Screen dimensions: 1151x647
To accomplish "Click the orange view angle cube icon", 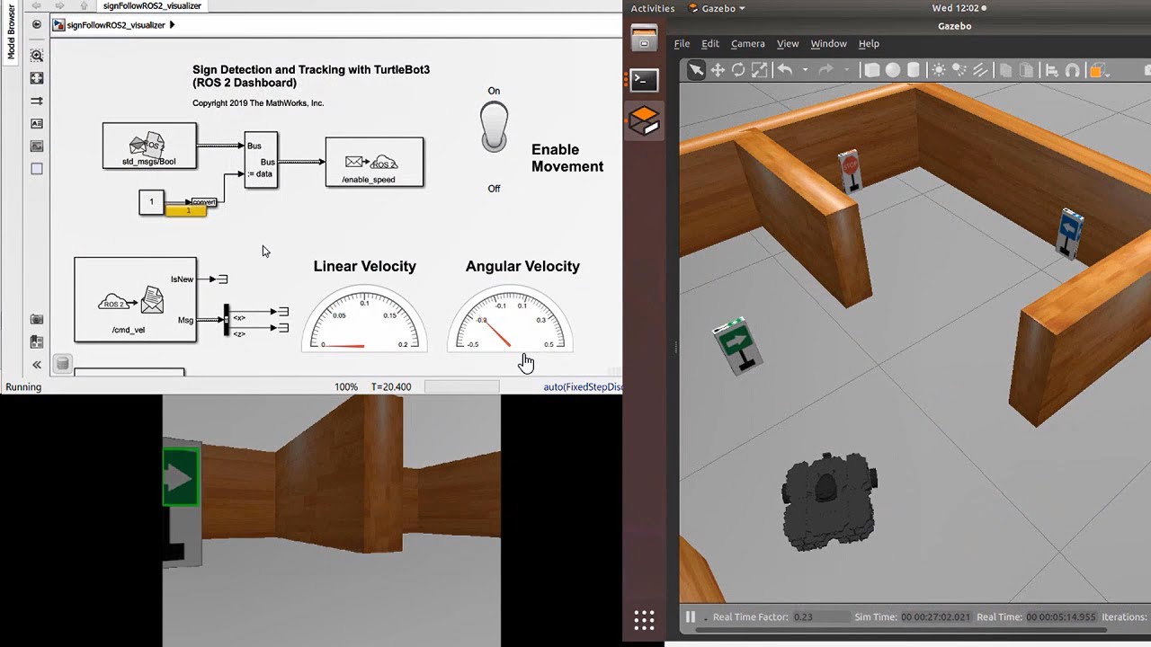I will tap(1096, 70).
